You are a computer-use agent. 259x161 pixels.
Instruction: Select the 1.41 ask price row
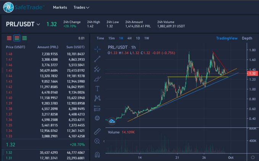45,92
